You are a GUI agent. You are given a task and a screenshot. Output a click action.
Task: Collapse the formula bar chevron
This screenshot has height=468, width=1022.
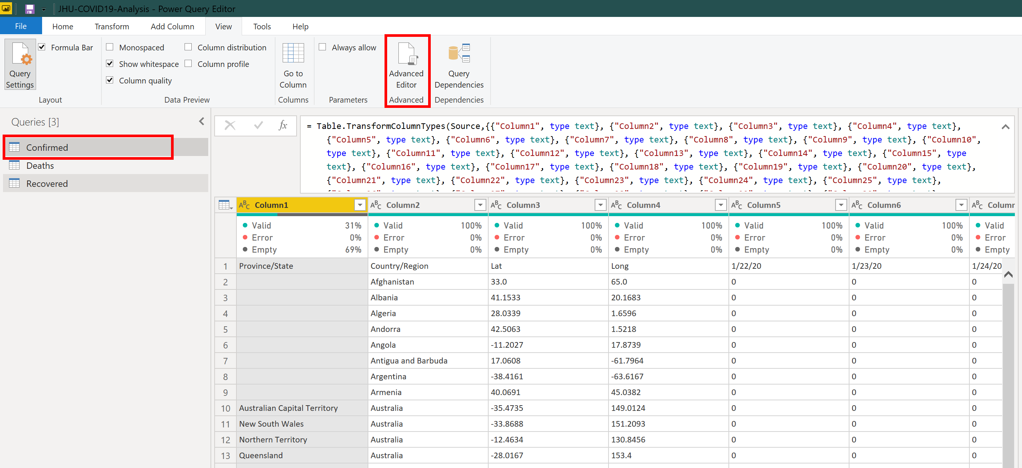pyautogui.click(x=1005, y=127)
